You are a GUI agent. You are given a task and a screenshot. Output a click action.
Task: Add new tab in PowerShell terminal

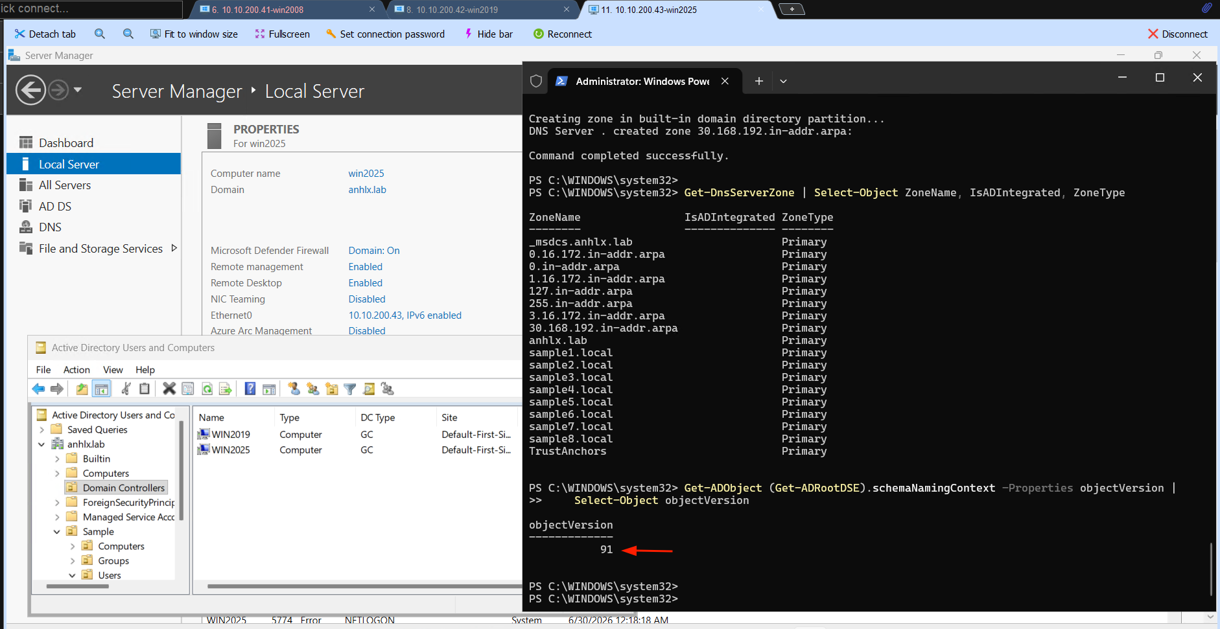[759, 81]
